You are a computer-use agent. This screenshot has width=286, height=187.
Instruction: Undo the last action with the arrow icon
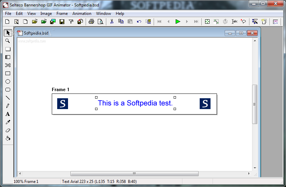(x=139, y=22)
